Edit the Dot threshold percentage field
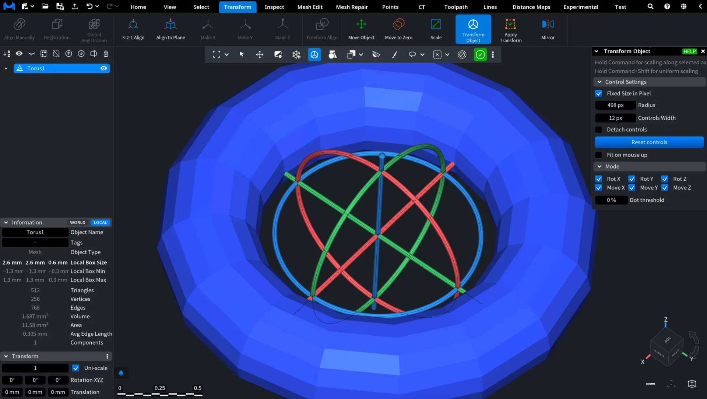The height and width of the screenshot is (399, 707). coord(611,200)
